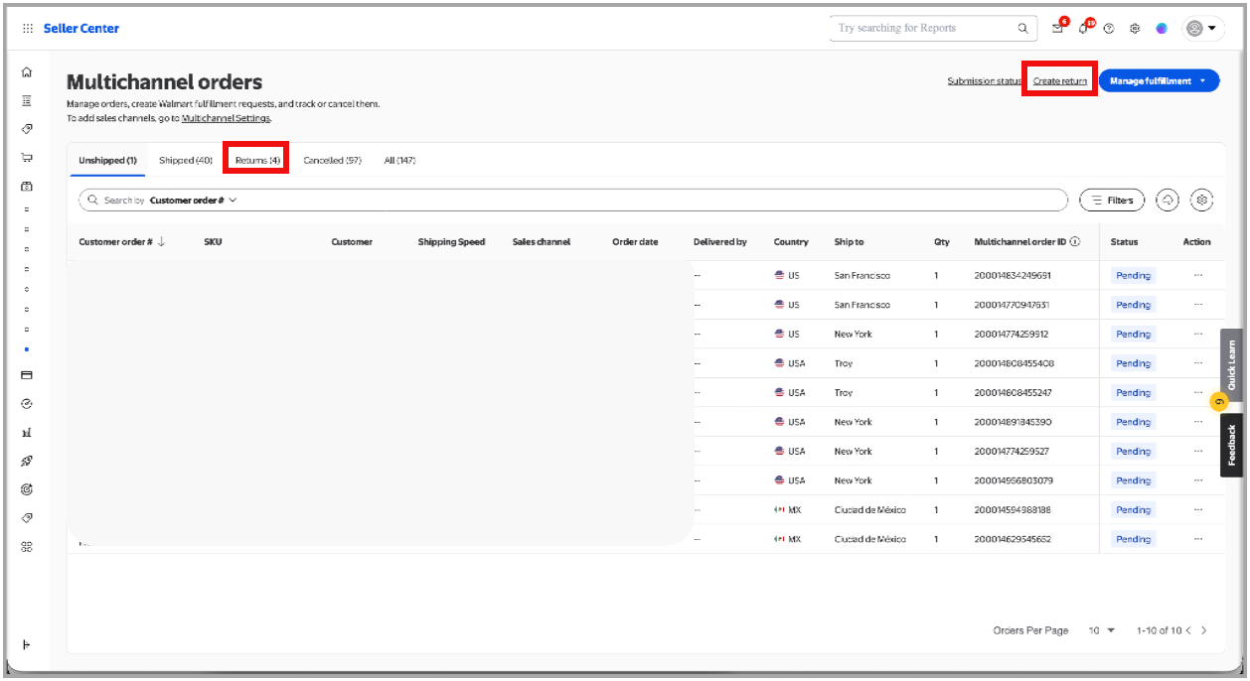Change Orders Per Page dropdown value
The image size is (1250, 681).
coord(1102,630)
